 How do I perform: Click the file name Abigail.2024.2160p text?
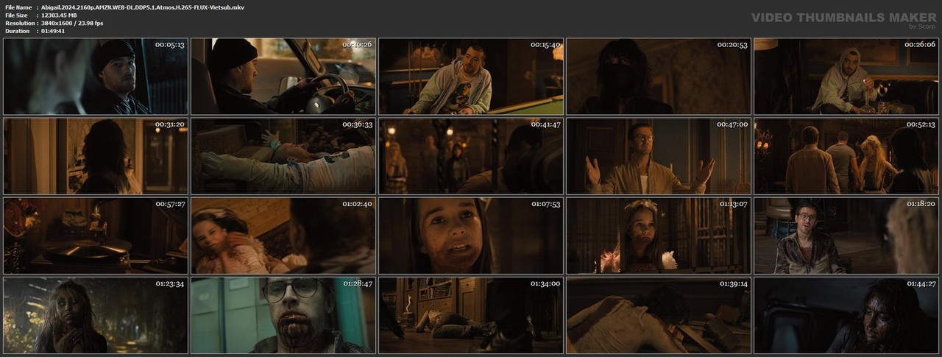pos(143,7)
